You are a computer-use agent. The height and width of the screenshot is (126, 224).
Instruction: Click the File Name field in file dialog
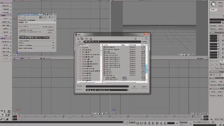107,86
